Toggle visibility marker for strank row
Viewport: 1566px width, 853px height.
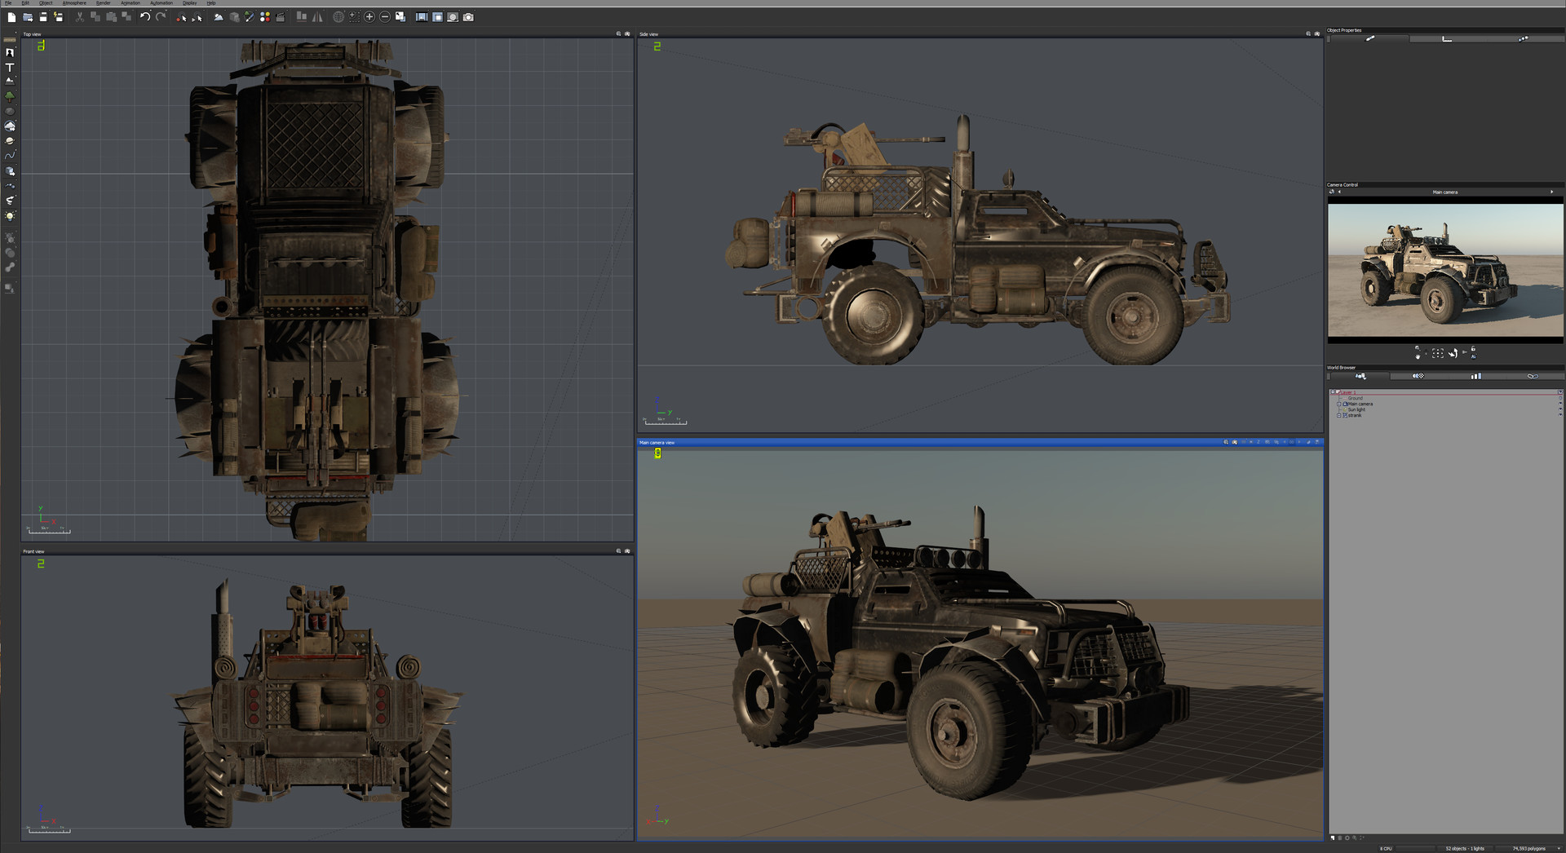1560,415
